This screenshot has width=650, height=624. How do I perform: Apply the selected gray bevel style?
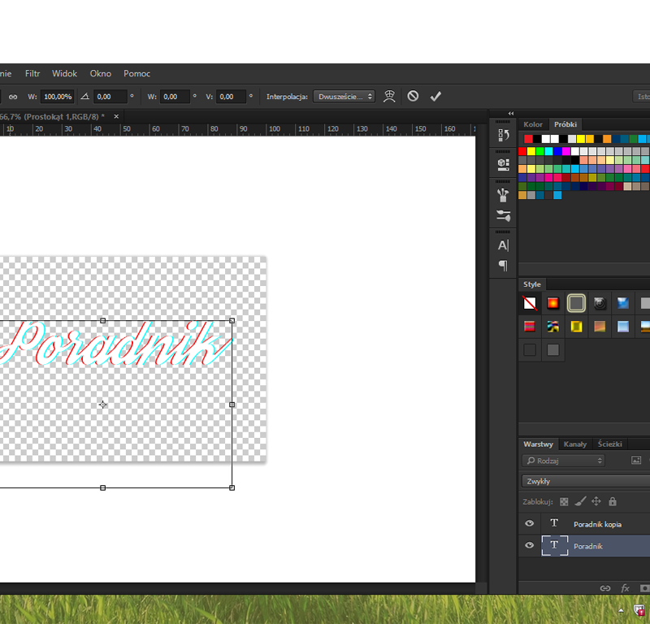point(576,303)
